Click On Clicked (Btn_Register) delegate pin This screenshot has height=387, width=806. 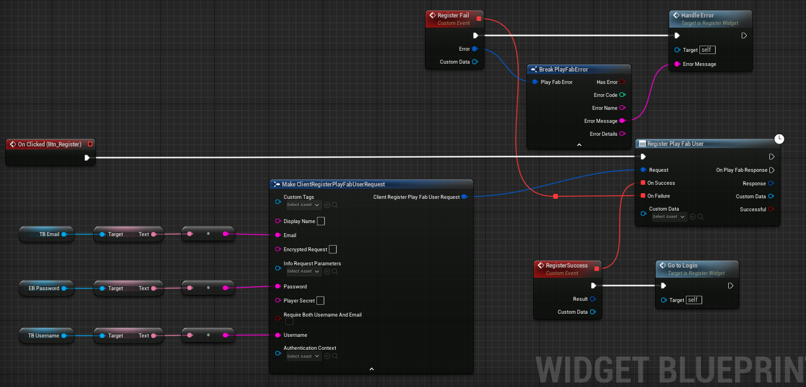tap(90, 144)
